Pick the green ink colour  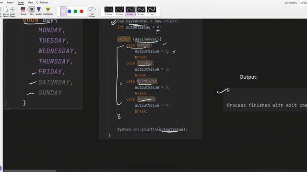tap(75, 11)
